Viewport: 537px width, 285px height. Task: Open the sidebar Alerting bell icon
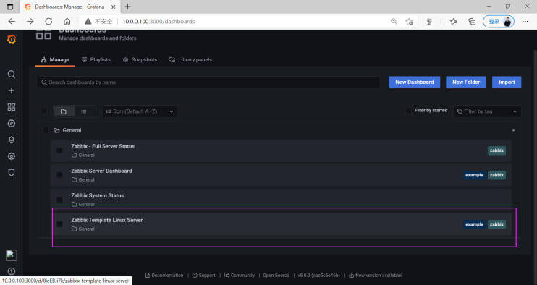point(12,140)
